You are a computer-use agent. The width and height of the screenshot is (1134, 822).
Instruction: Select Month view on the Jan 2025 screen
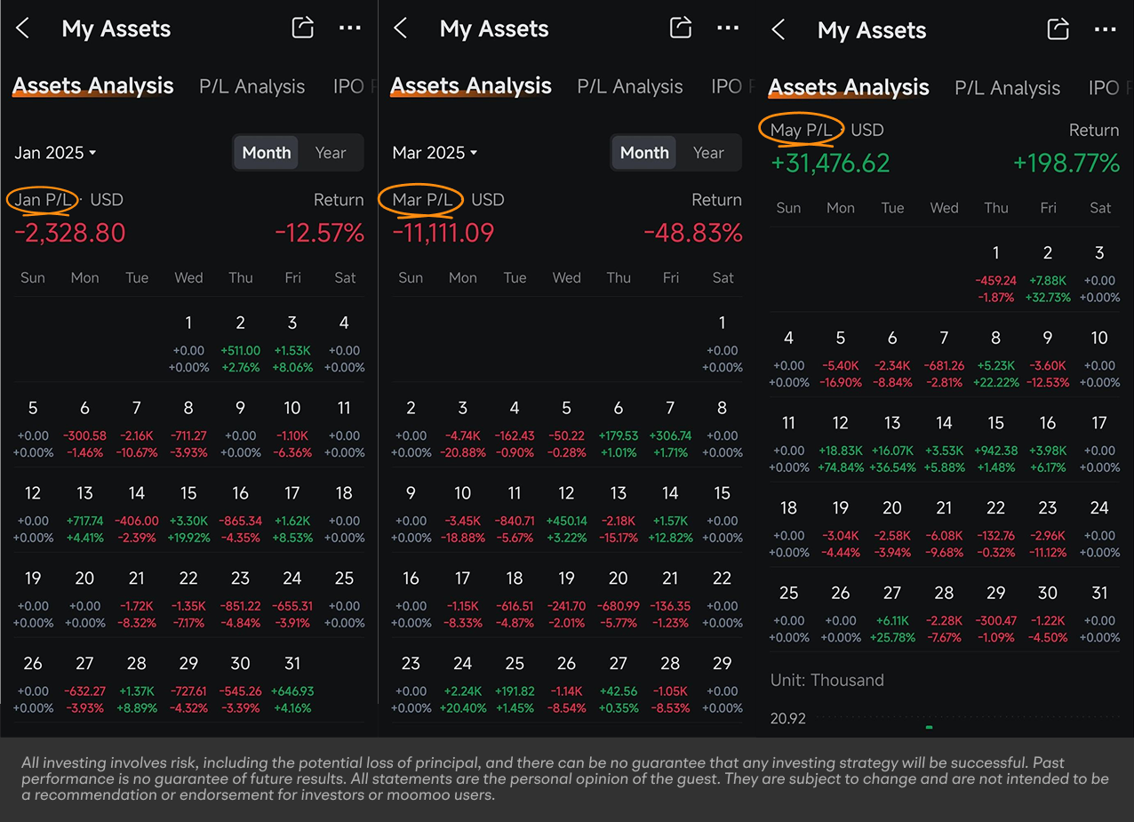pos(267,153)
